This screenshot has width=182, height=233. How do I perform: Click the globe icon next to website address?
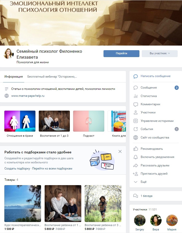click(x=7, y=96)
